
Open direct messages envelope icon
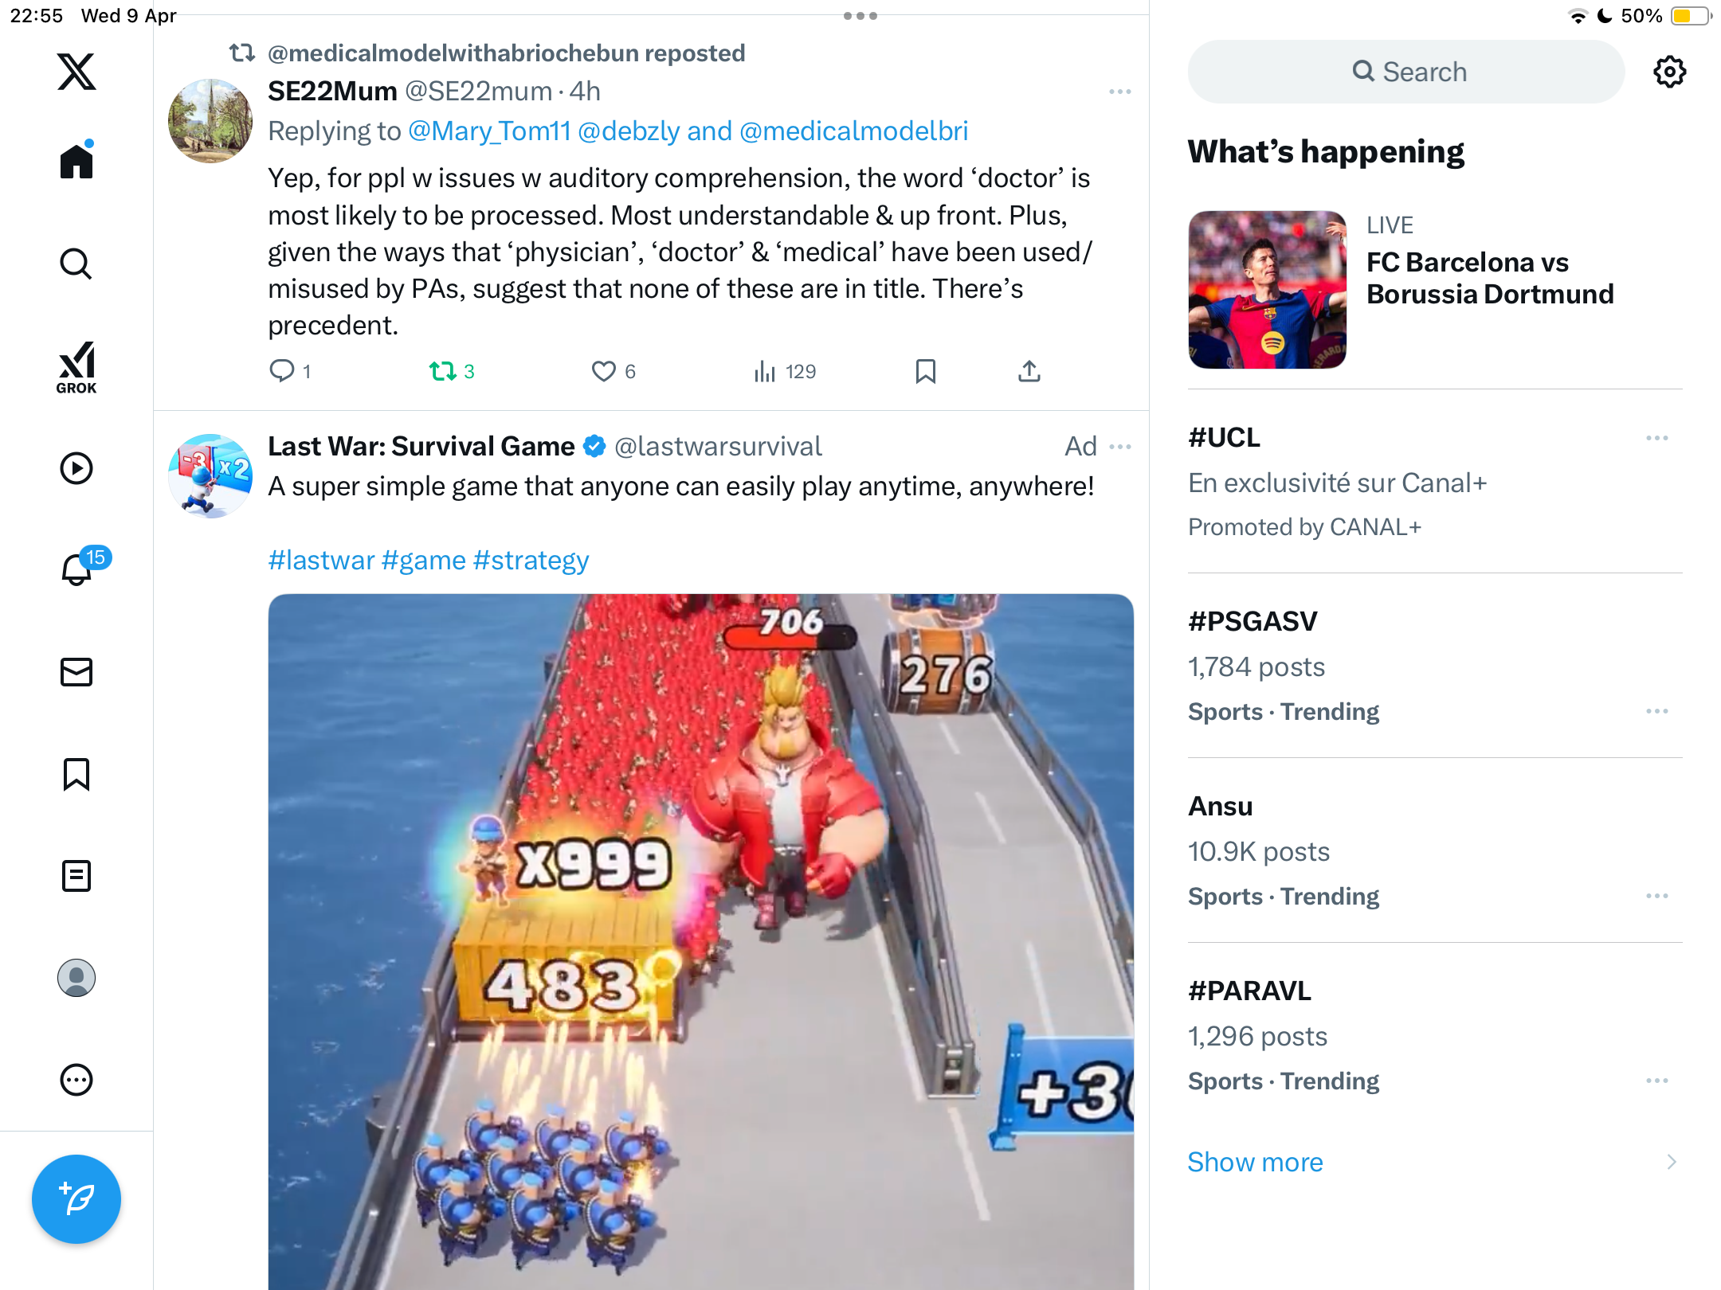(x=76, y=671)
